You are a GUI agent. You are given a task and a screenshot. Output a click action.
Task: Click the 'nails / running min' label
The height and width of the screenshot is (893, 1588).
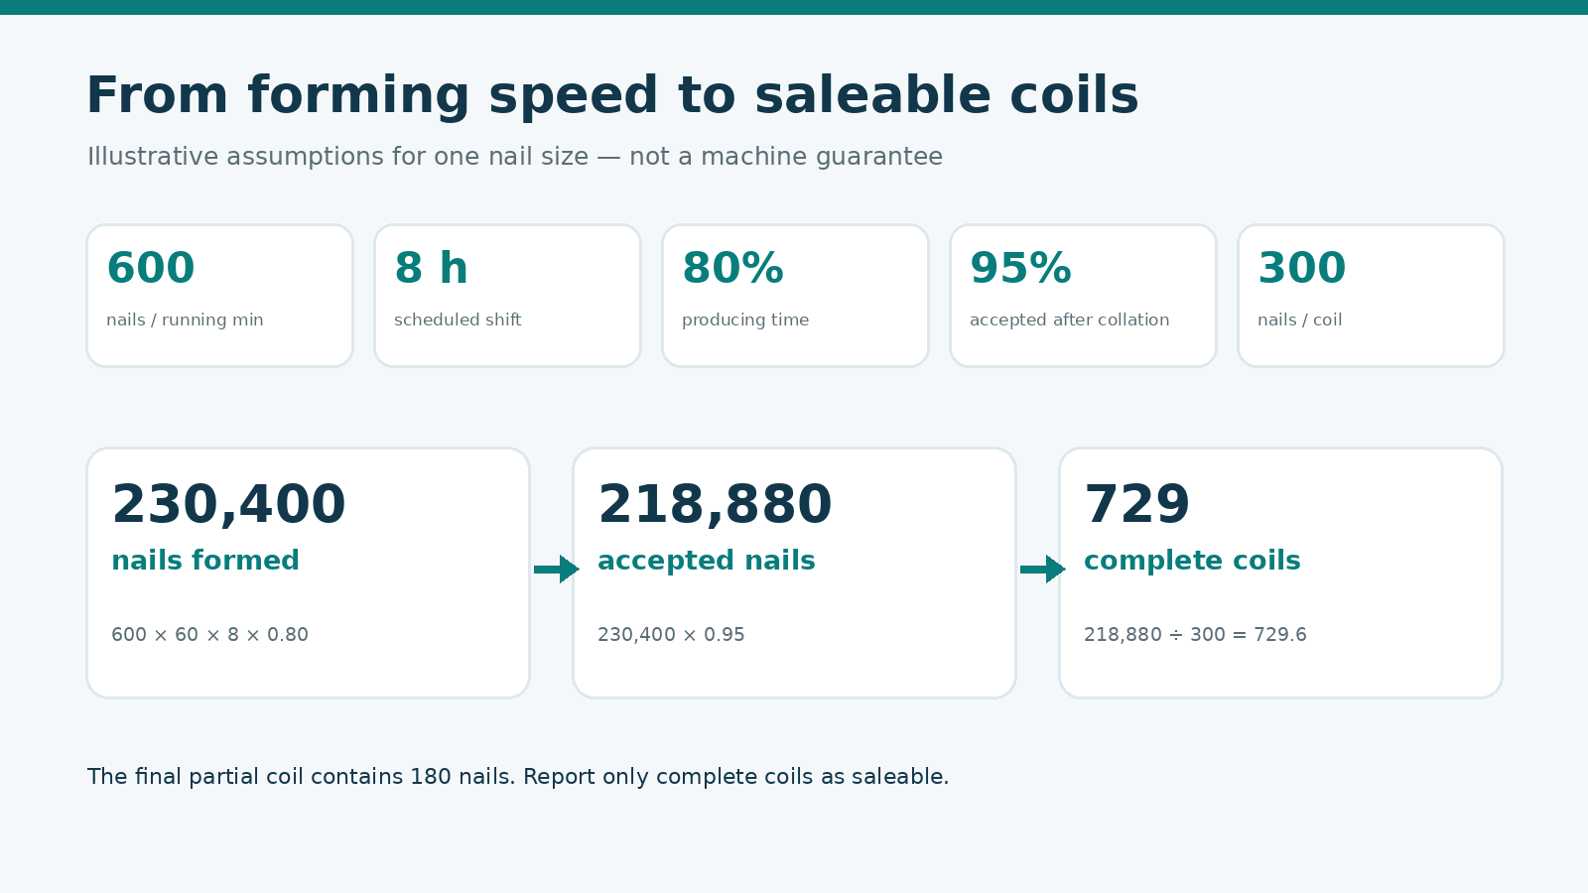click(185, 319)
